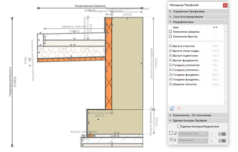This screenshot has width=238, height=152.
Task: Click the Выступ подбетонки parameter icon
Action: click(171, 56)
